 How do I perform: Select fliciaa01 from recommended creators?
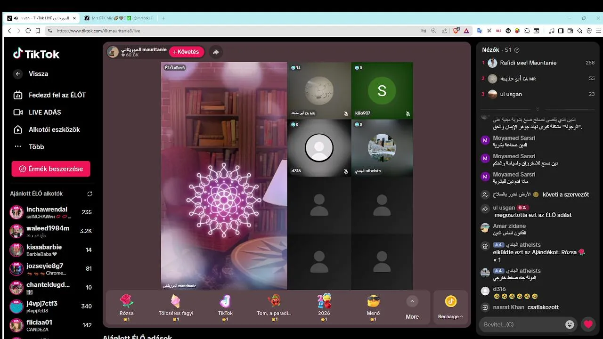point(51,325)
